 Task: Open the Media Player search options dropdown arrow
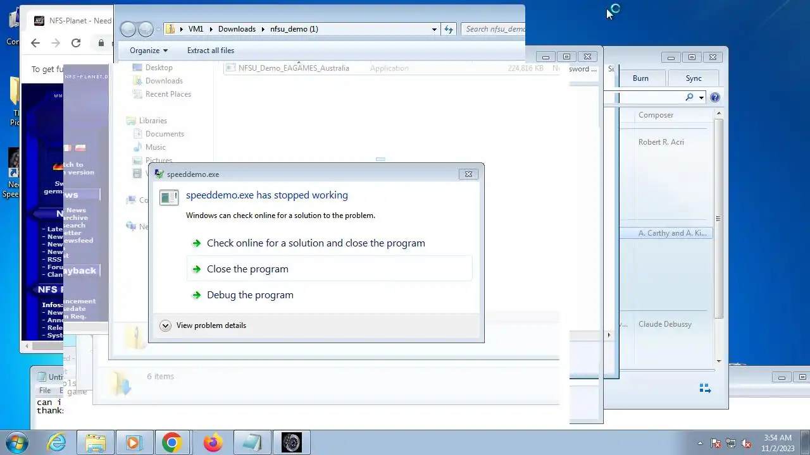(701, 97)
